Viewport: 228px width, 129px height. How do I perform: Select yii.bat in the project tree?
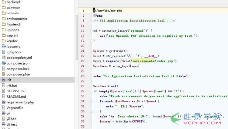click(11, 119)
